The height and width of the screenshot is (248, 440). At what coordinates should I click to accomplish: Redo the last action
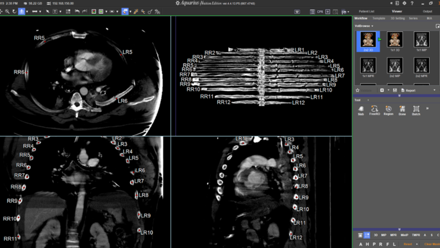(84, 11)
